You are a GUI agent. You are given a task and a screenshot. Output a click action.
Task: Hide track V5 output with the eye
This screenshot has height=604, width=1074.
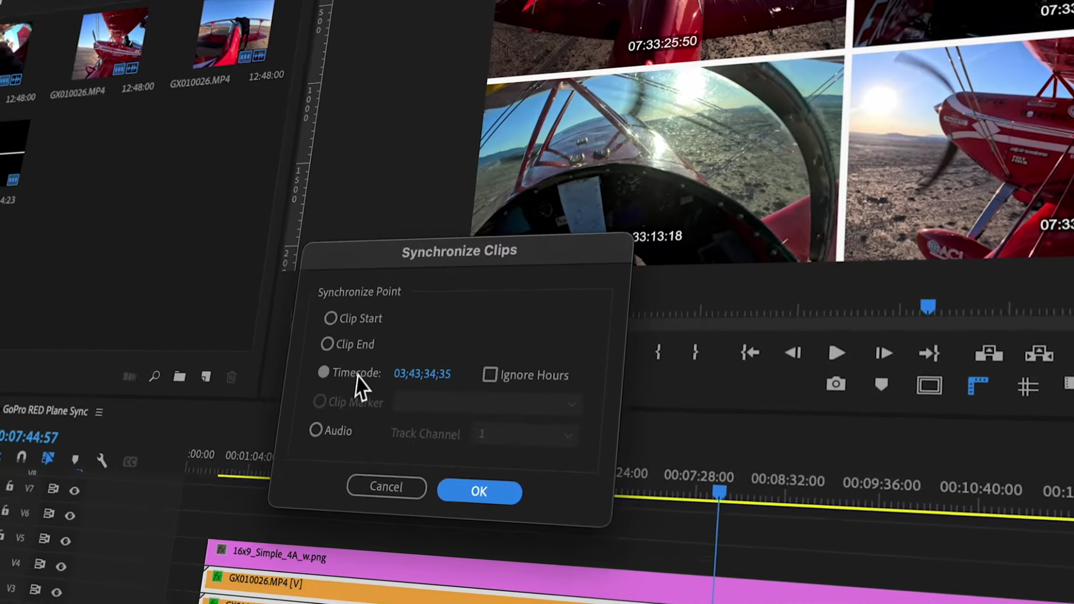coord(65,541)
